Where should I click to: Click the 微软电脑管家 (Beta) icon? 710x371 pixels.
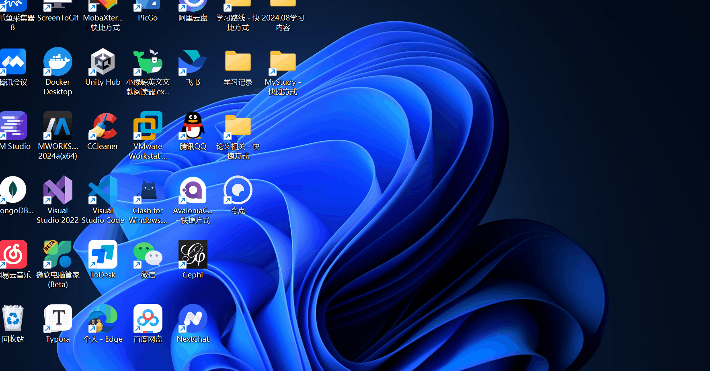pos(58,254)
